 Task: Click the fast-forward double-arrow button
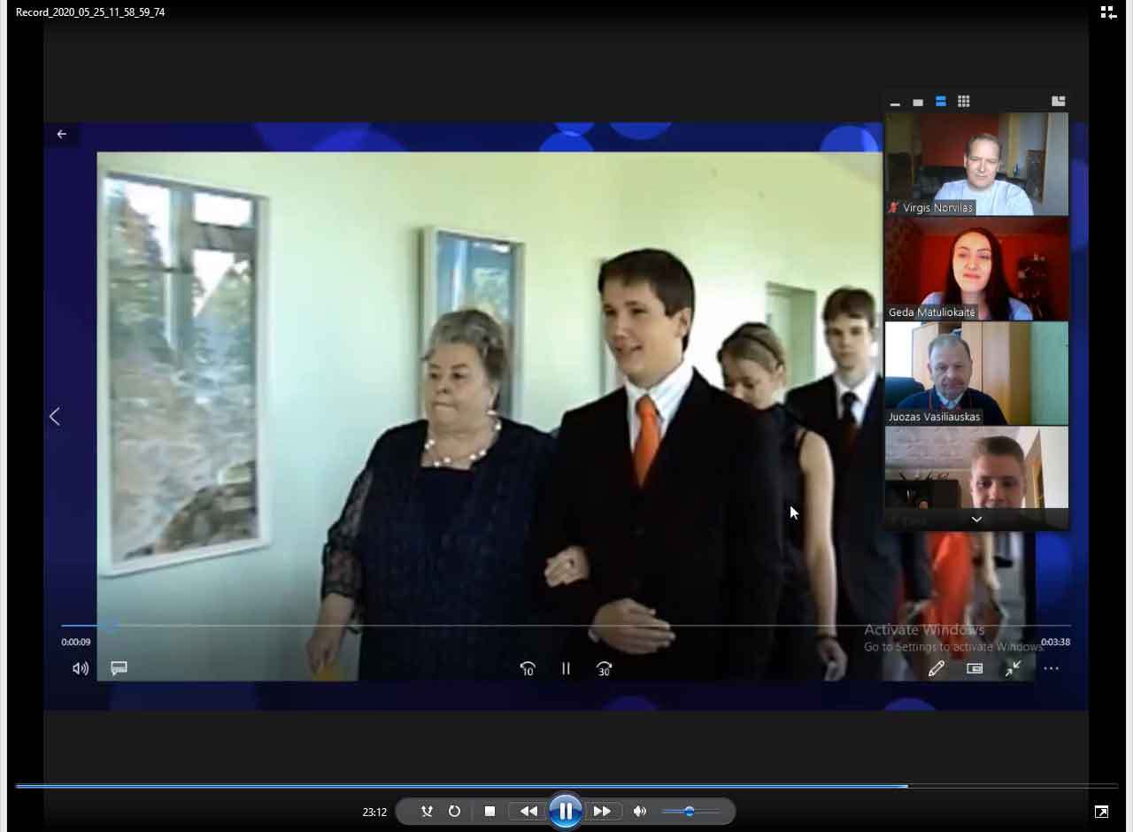(x=602, y=812)
